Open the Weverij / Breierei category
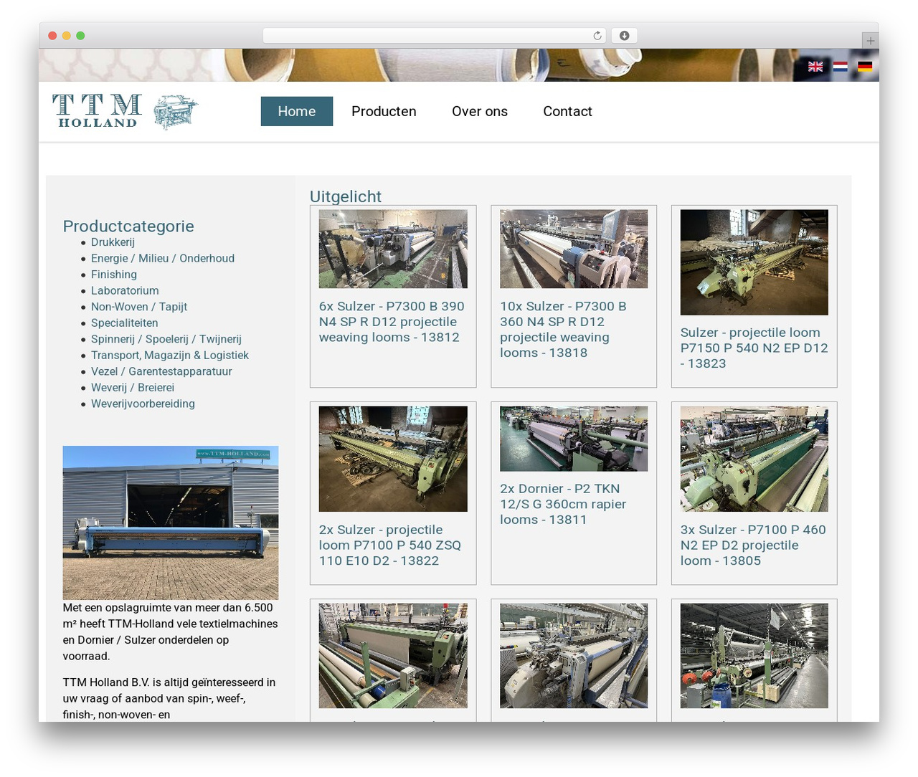918x777 pixels. coord(133,387)
